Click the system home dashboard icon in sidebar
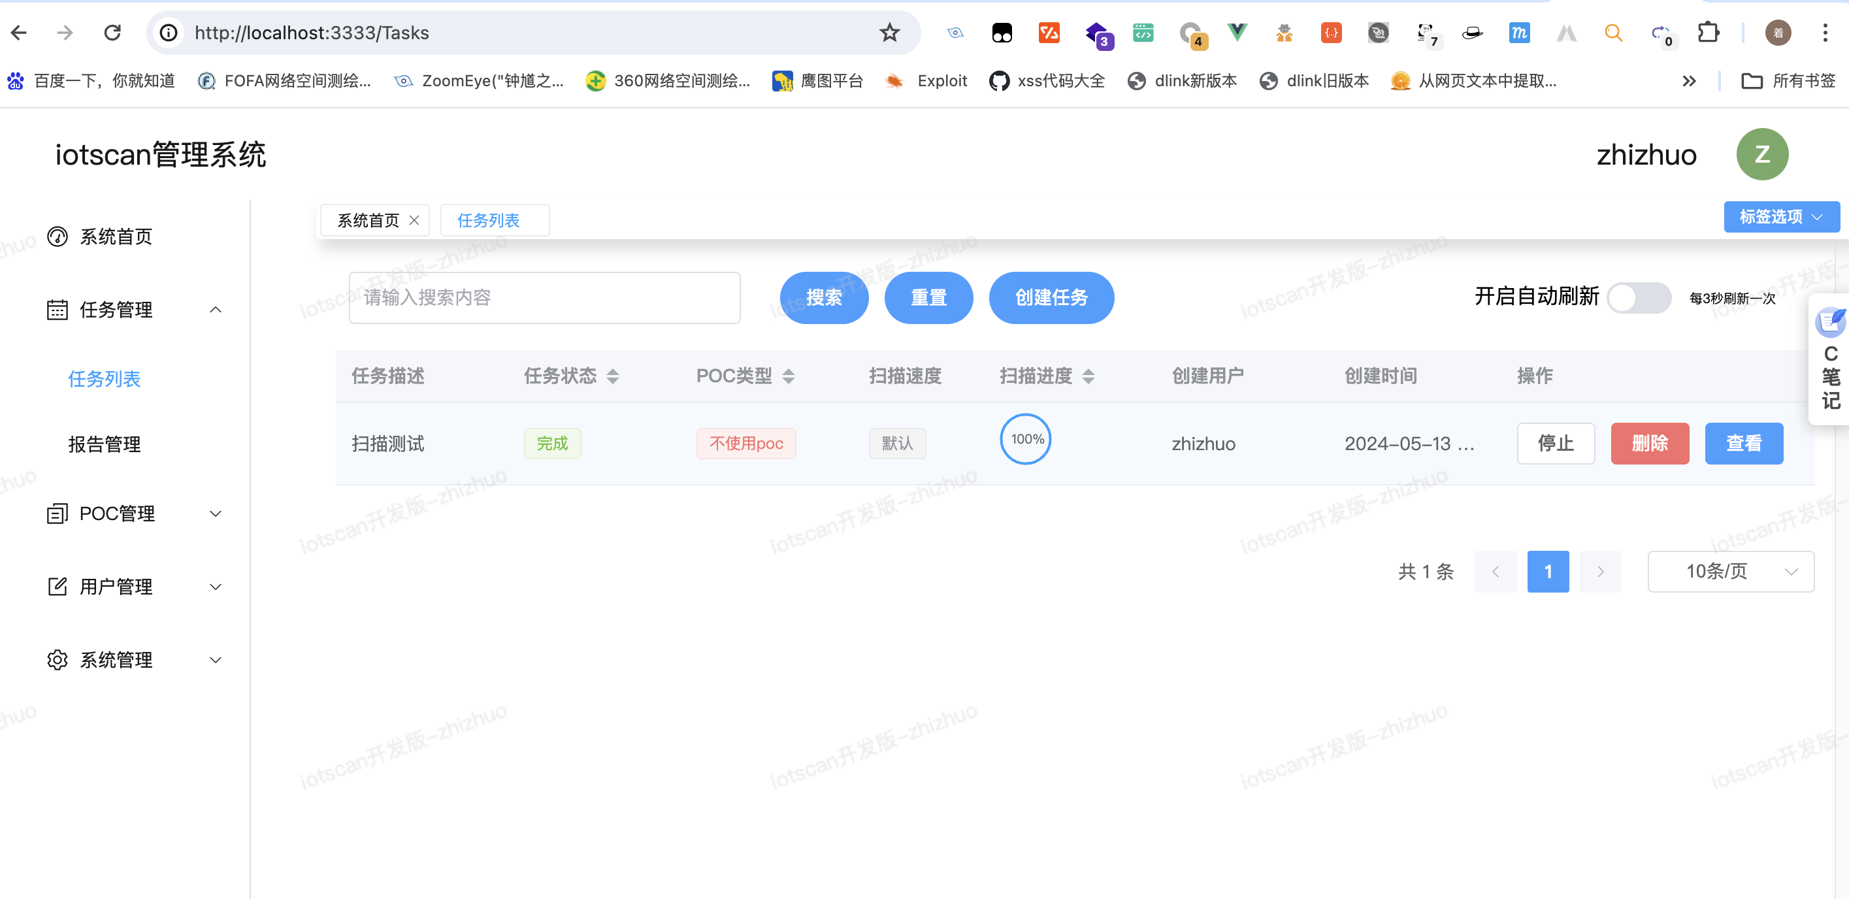1849x899 pixels. (57, 237)
